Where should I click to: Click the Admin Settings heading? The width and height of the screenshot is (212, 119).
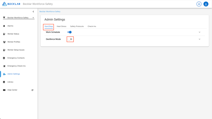pos(55,20)
